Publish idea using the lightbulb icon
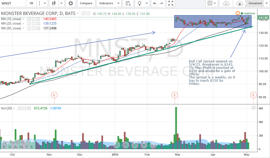270x158 pixels. [x=140, y=3]
